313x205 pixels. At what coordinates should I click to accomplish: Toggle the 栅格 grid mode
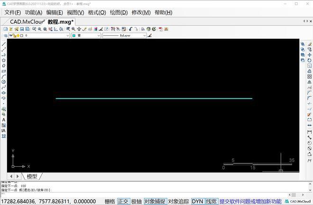click(110, 201)
